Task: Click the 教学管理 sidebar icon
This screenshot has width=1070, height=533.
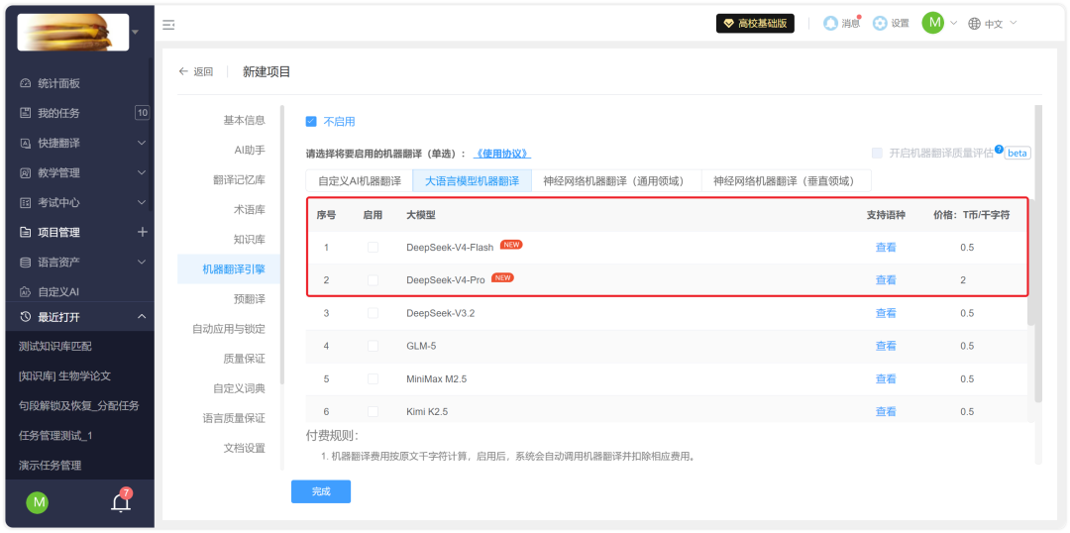Action: [x=25, y=172]
